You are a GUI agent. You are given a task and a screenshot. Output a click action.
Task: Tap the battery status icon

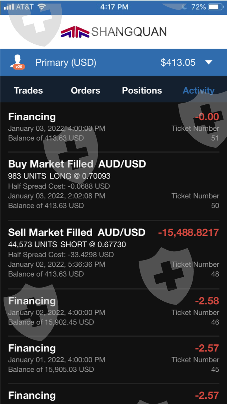pyautogui.click(x=215, y=7)
